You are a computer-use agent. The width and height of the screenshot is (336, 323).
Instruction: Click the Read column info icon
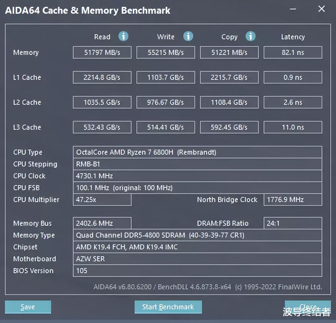(x=123, y=36)
